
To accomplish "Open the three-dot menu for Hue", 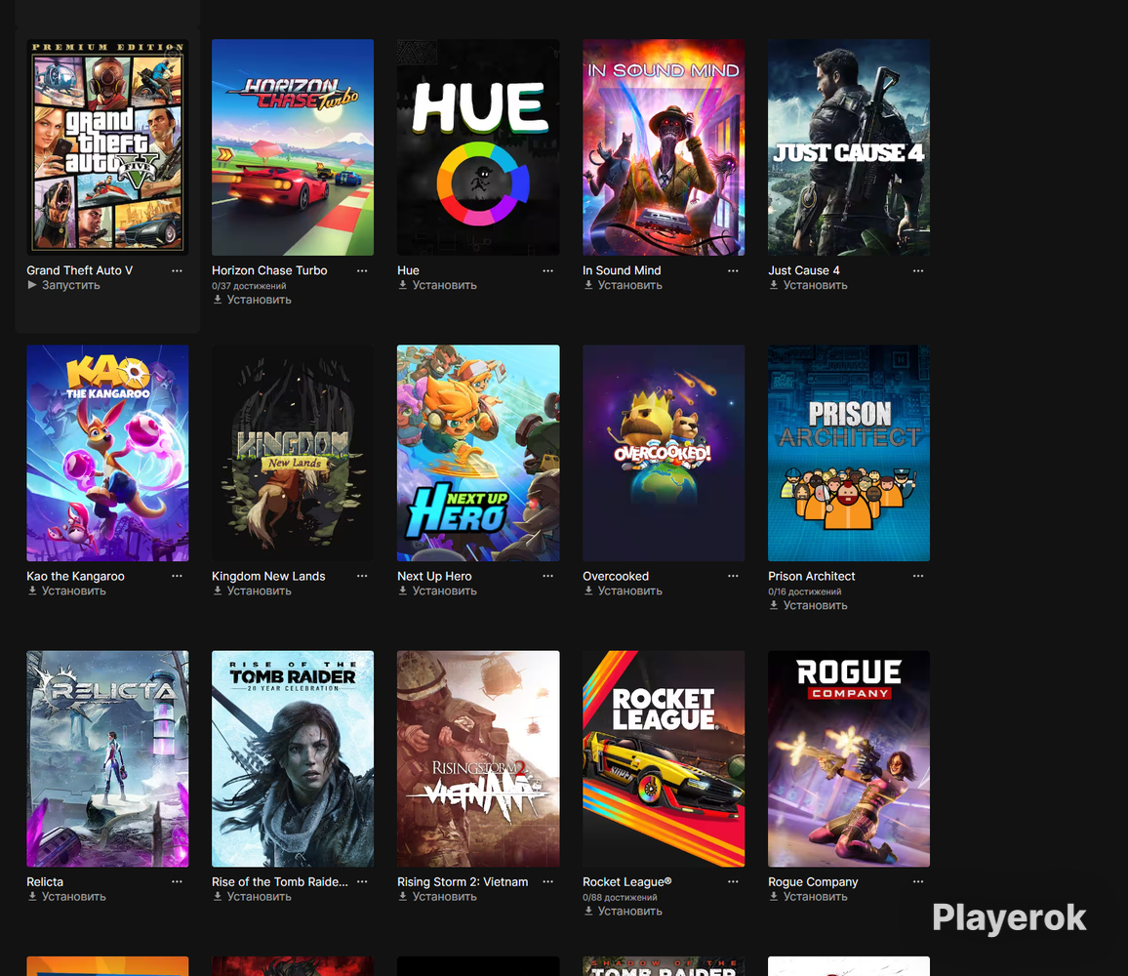I will [547, 271].
